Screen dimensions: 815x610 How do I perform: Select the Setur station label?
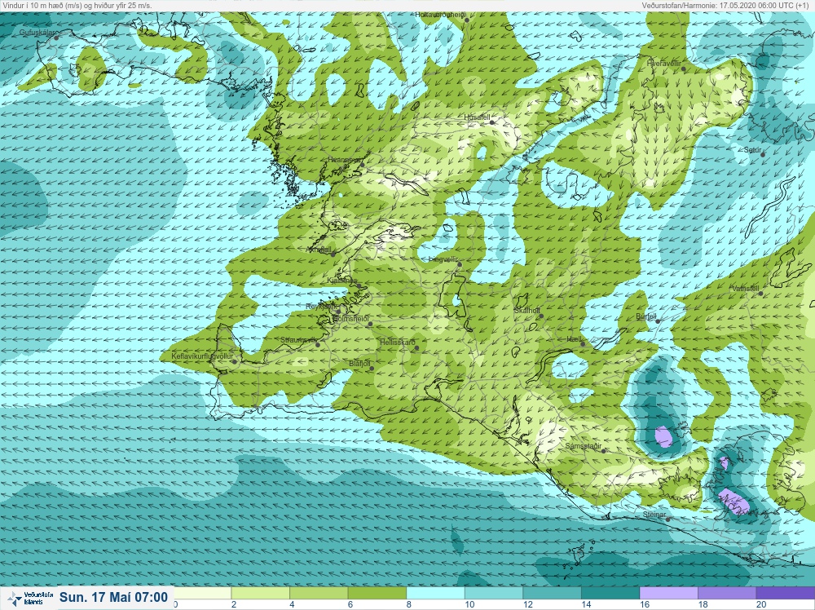[x=752, y=150]
